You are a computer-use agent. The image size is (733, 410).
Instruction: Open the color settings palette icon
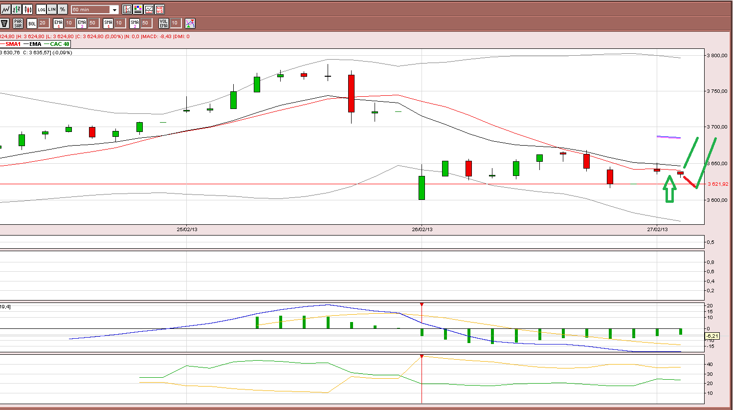click(x=138, y=9)
